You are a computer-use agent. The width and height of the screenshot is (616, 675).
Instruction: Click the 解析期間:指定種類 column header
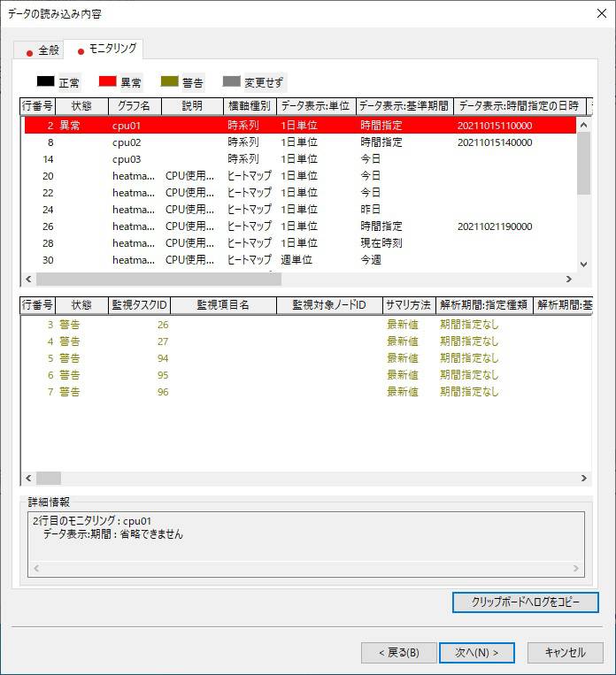coord(484,305)
